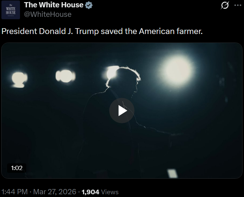
Task: Play the video with center play button
Action: 122,111
